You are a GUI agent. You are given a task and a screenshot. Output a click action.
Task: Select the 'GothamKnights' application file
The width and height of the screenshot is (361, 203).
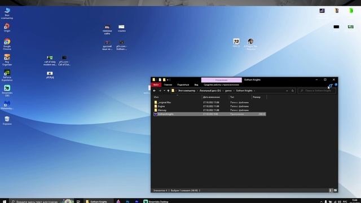point(209,114)
